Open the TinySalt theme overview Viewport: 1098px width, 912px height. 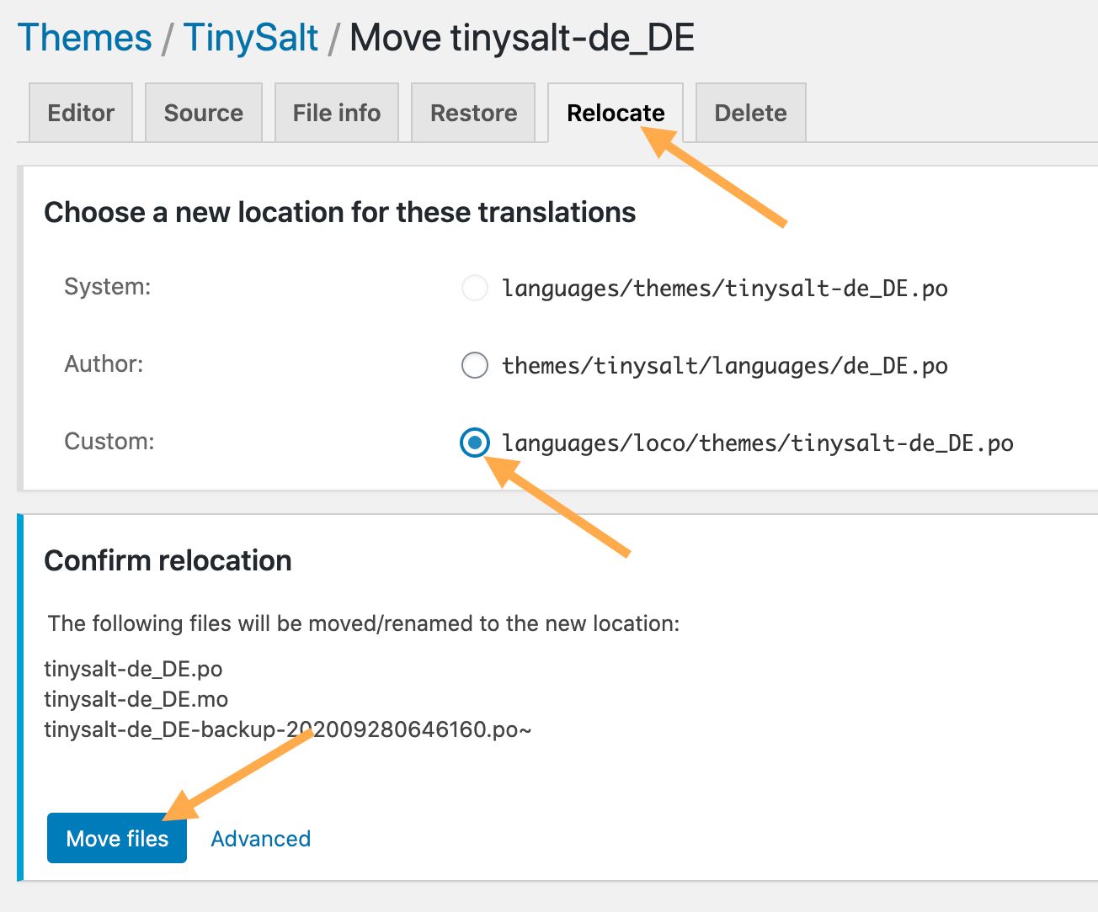point(250,37)
